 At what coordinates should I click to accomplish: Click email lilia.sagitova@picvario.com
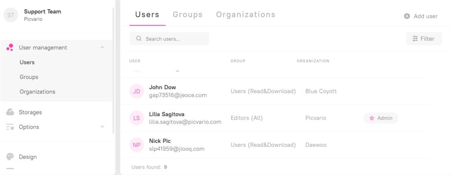(x=185, y=122)
